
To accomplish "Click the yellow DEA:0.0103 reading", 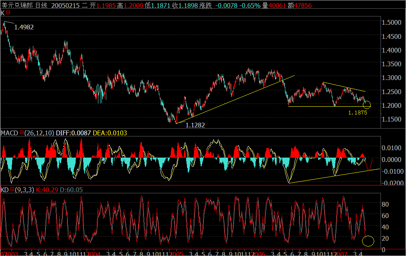I will tap(111, 133).
